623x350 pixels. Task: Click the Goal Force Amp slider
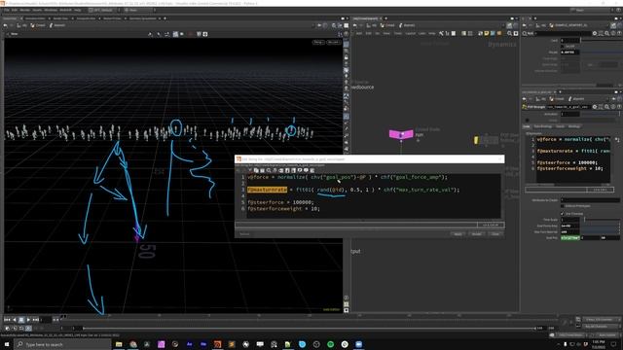click(600, 226)
